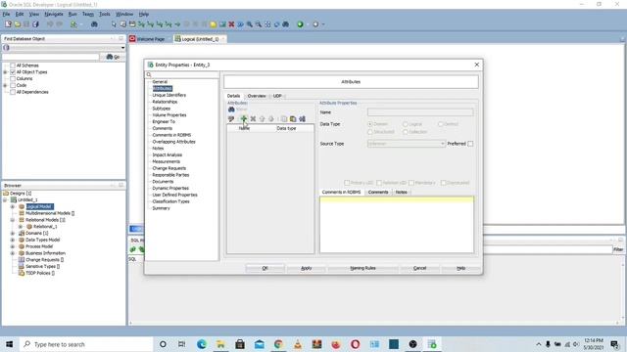Screen dimensions: 627x352
Task: Toggle the All Object Types checkbox
Action: coord(13,72)
